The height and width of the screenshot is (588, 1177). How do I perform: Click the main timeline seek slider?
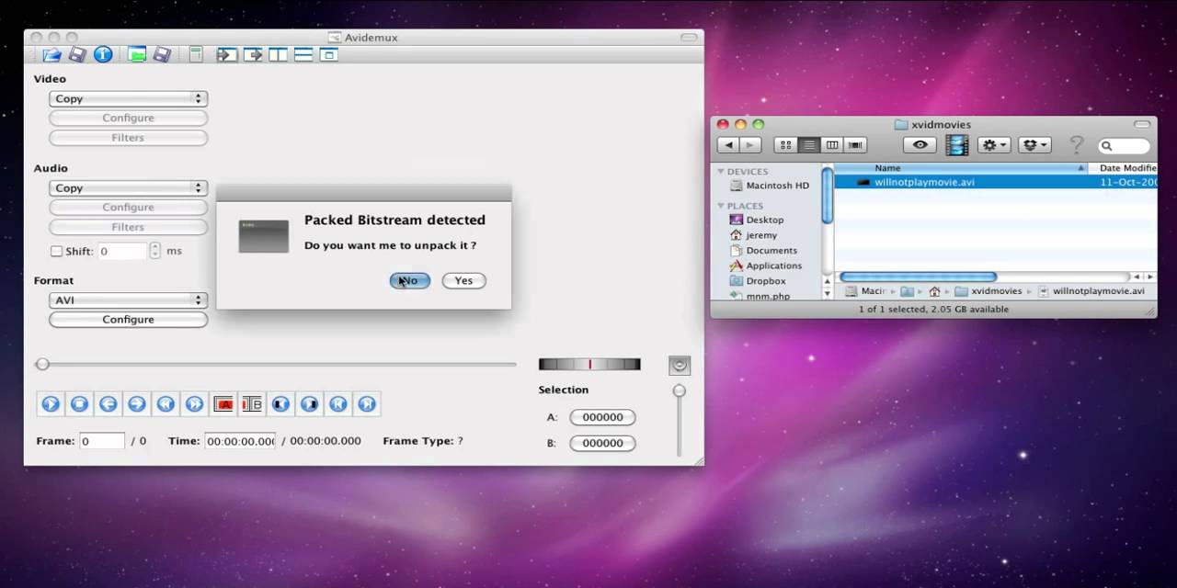tap(276, 365)
